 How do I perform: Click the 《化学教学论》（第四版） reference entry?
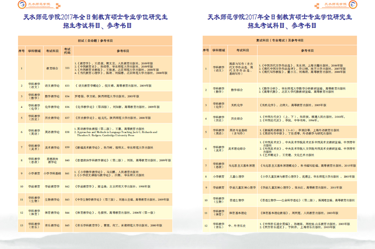(x=117, y=107)
